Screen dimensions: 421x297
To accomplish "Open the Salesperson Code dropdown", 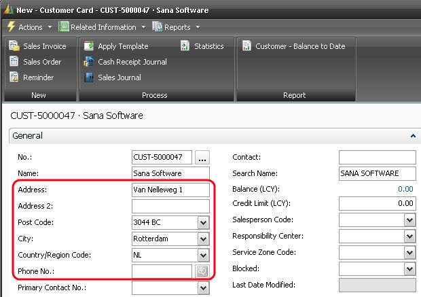I will coord(409,220).
